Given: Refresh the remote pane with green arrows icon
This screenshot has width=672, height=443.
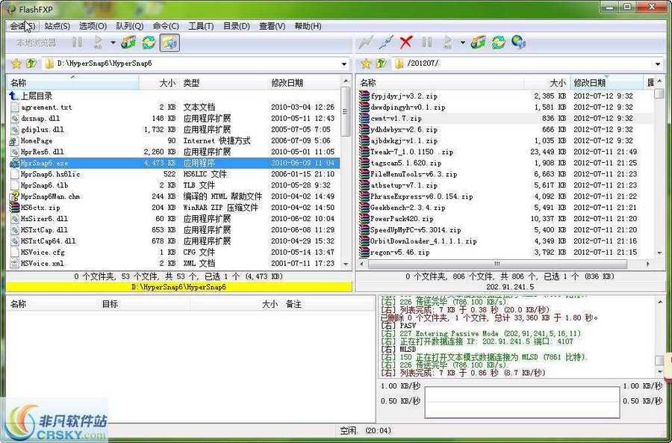Looking at the screenshot, I should click(498, 42).
